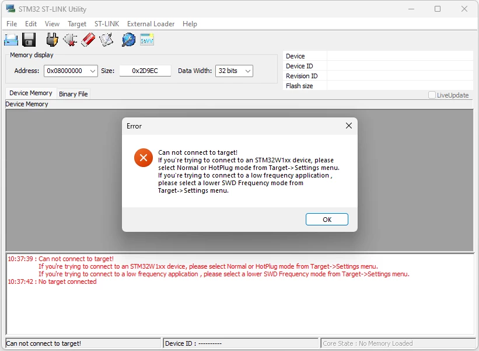Viewport: 479px width, 351px height.
Task: Click the red error icon in dialog
Action: click(x=144, y=158)
